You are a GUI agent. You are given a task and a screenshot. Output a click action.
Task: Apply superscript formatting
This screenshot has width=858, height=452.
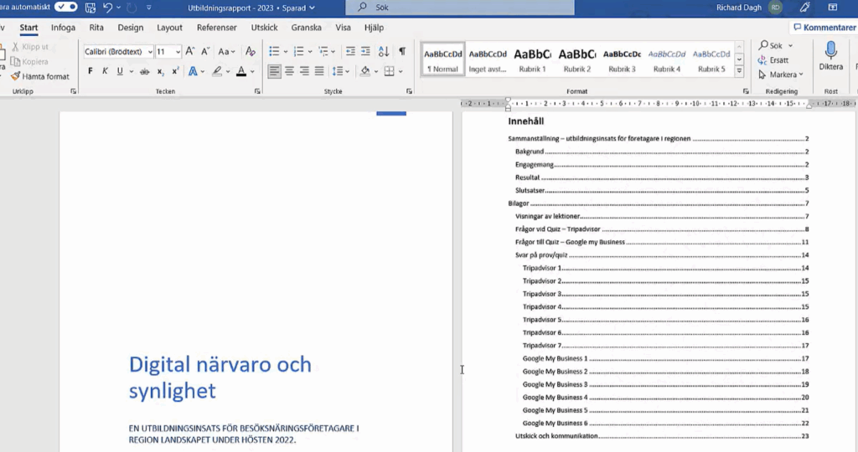click(x=175, y=71)
